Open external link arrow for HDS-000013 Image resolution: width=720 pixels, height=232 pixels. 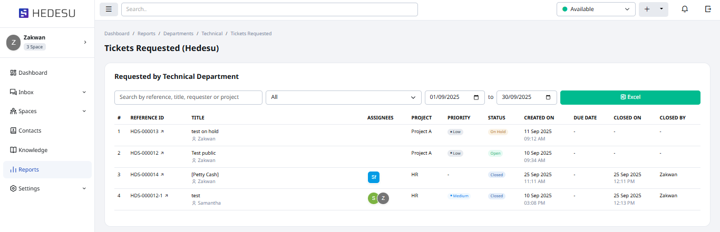162,132
